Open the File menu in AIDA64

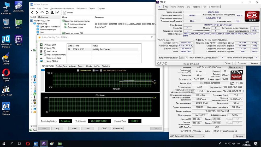click(x=33, y=9)
